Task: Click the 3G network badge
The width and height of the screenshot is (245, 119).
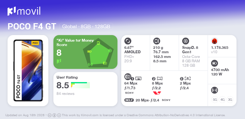Action: tap(230, 100)
